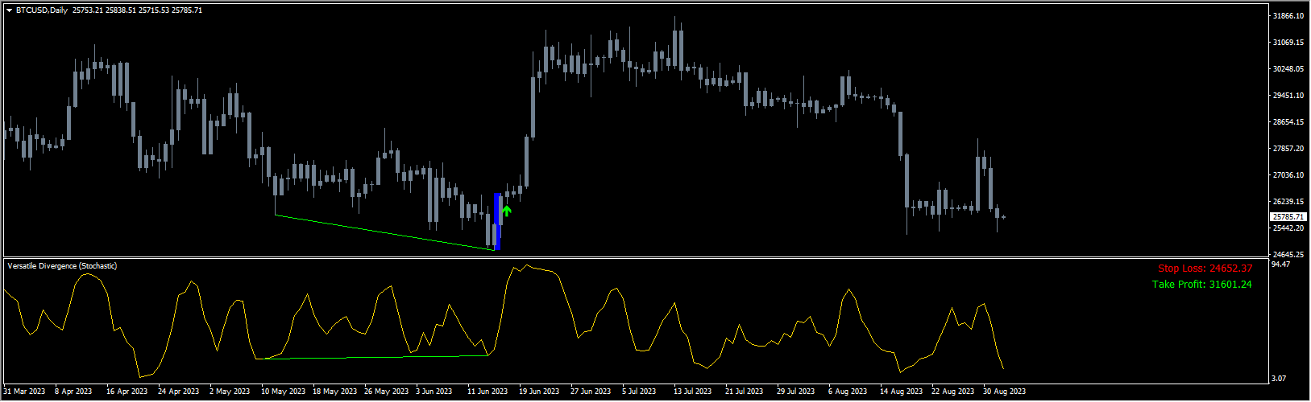
Task: Click price scale value 31069.15
Action: pyautogui.click(x=1289, y=43)
